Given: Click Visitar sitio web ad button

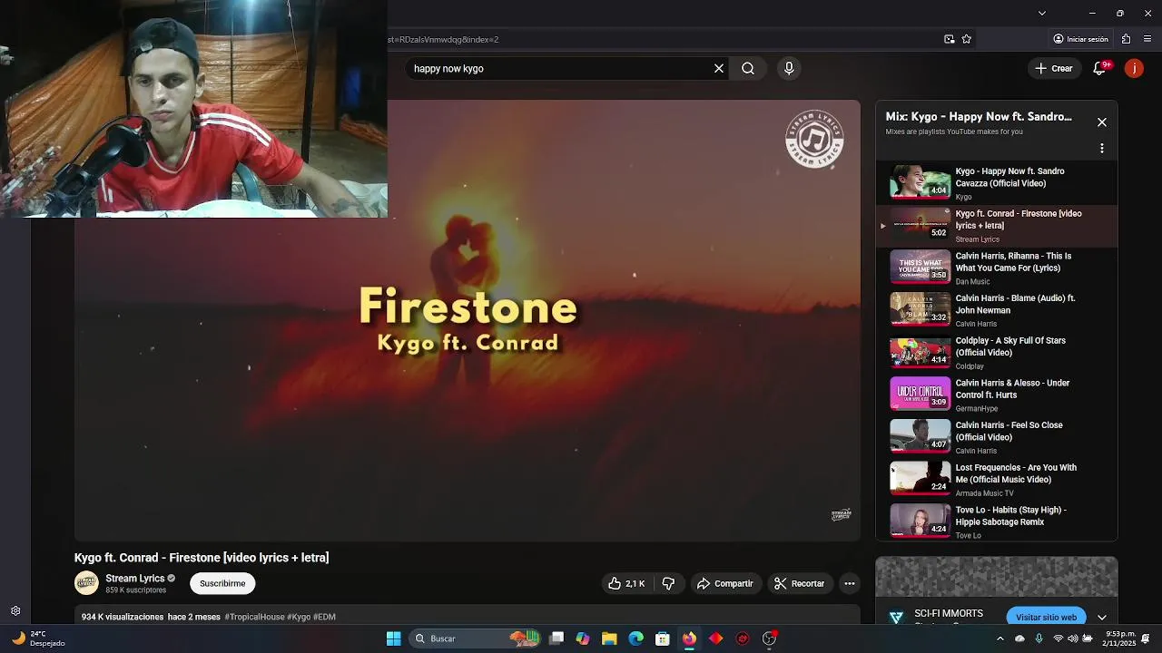Looking at the screenshot, I should point(1046,617).
